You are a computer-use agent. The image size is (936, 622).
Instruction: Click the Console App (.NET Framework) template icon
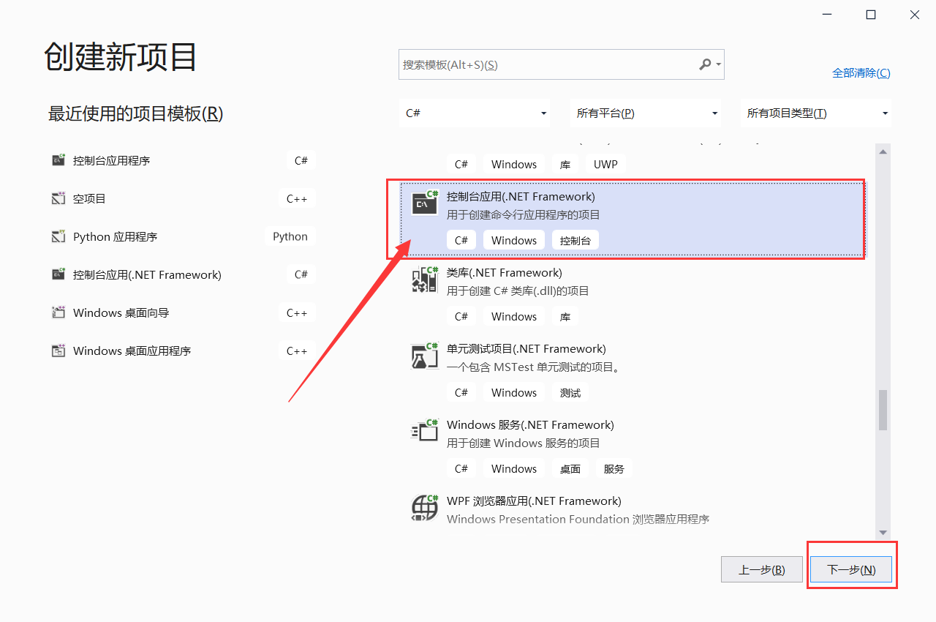pos(425,203)
